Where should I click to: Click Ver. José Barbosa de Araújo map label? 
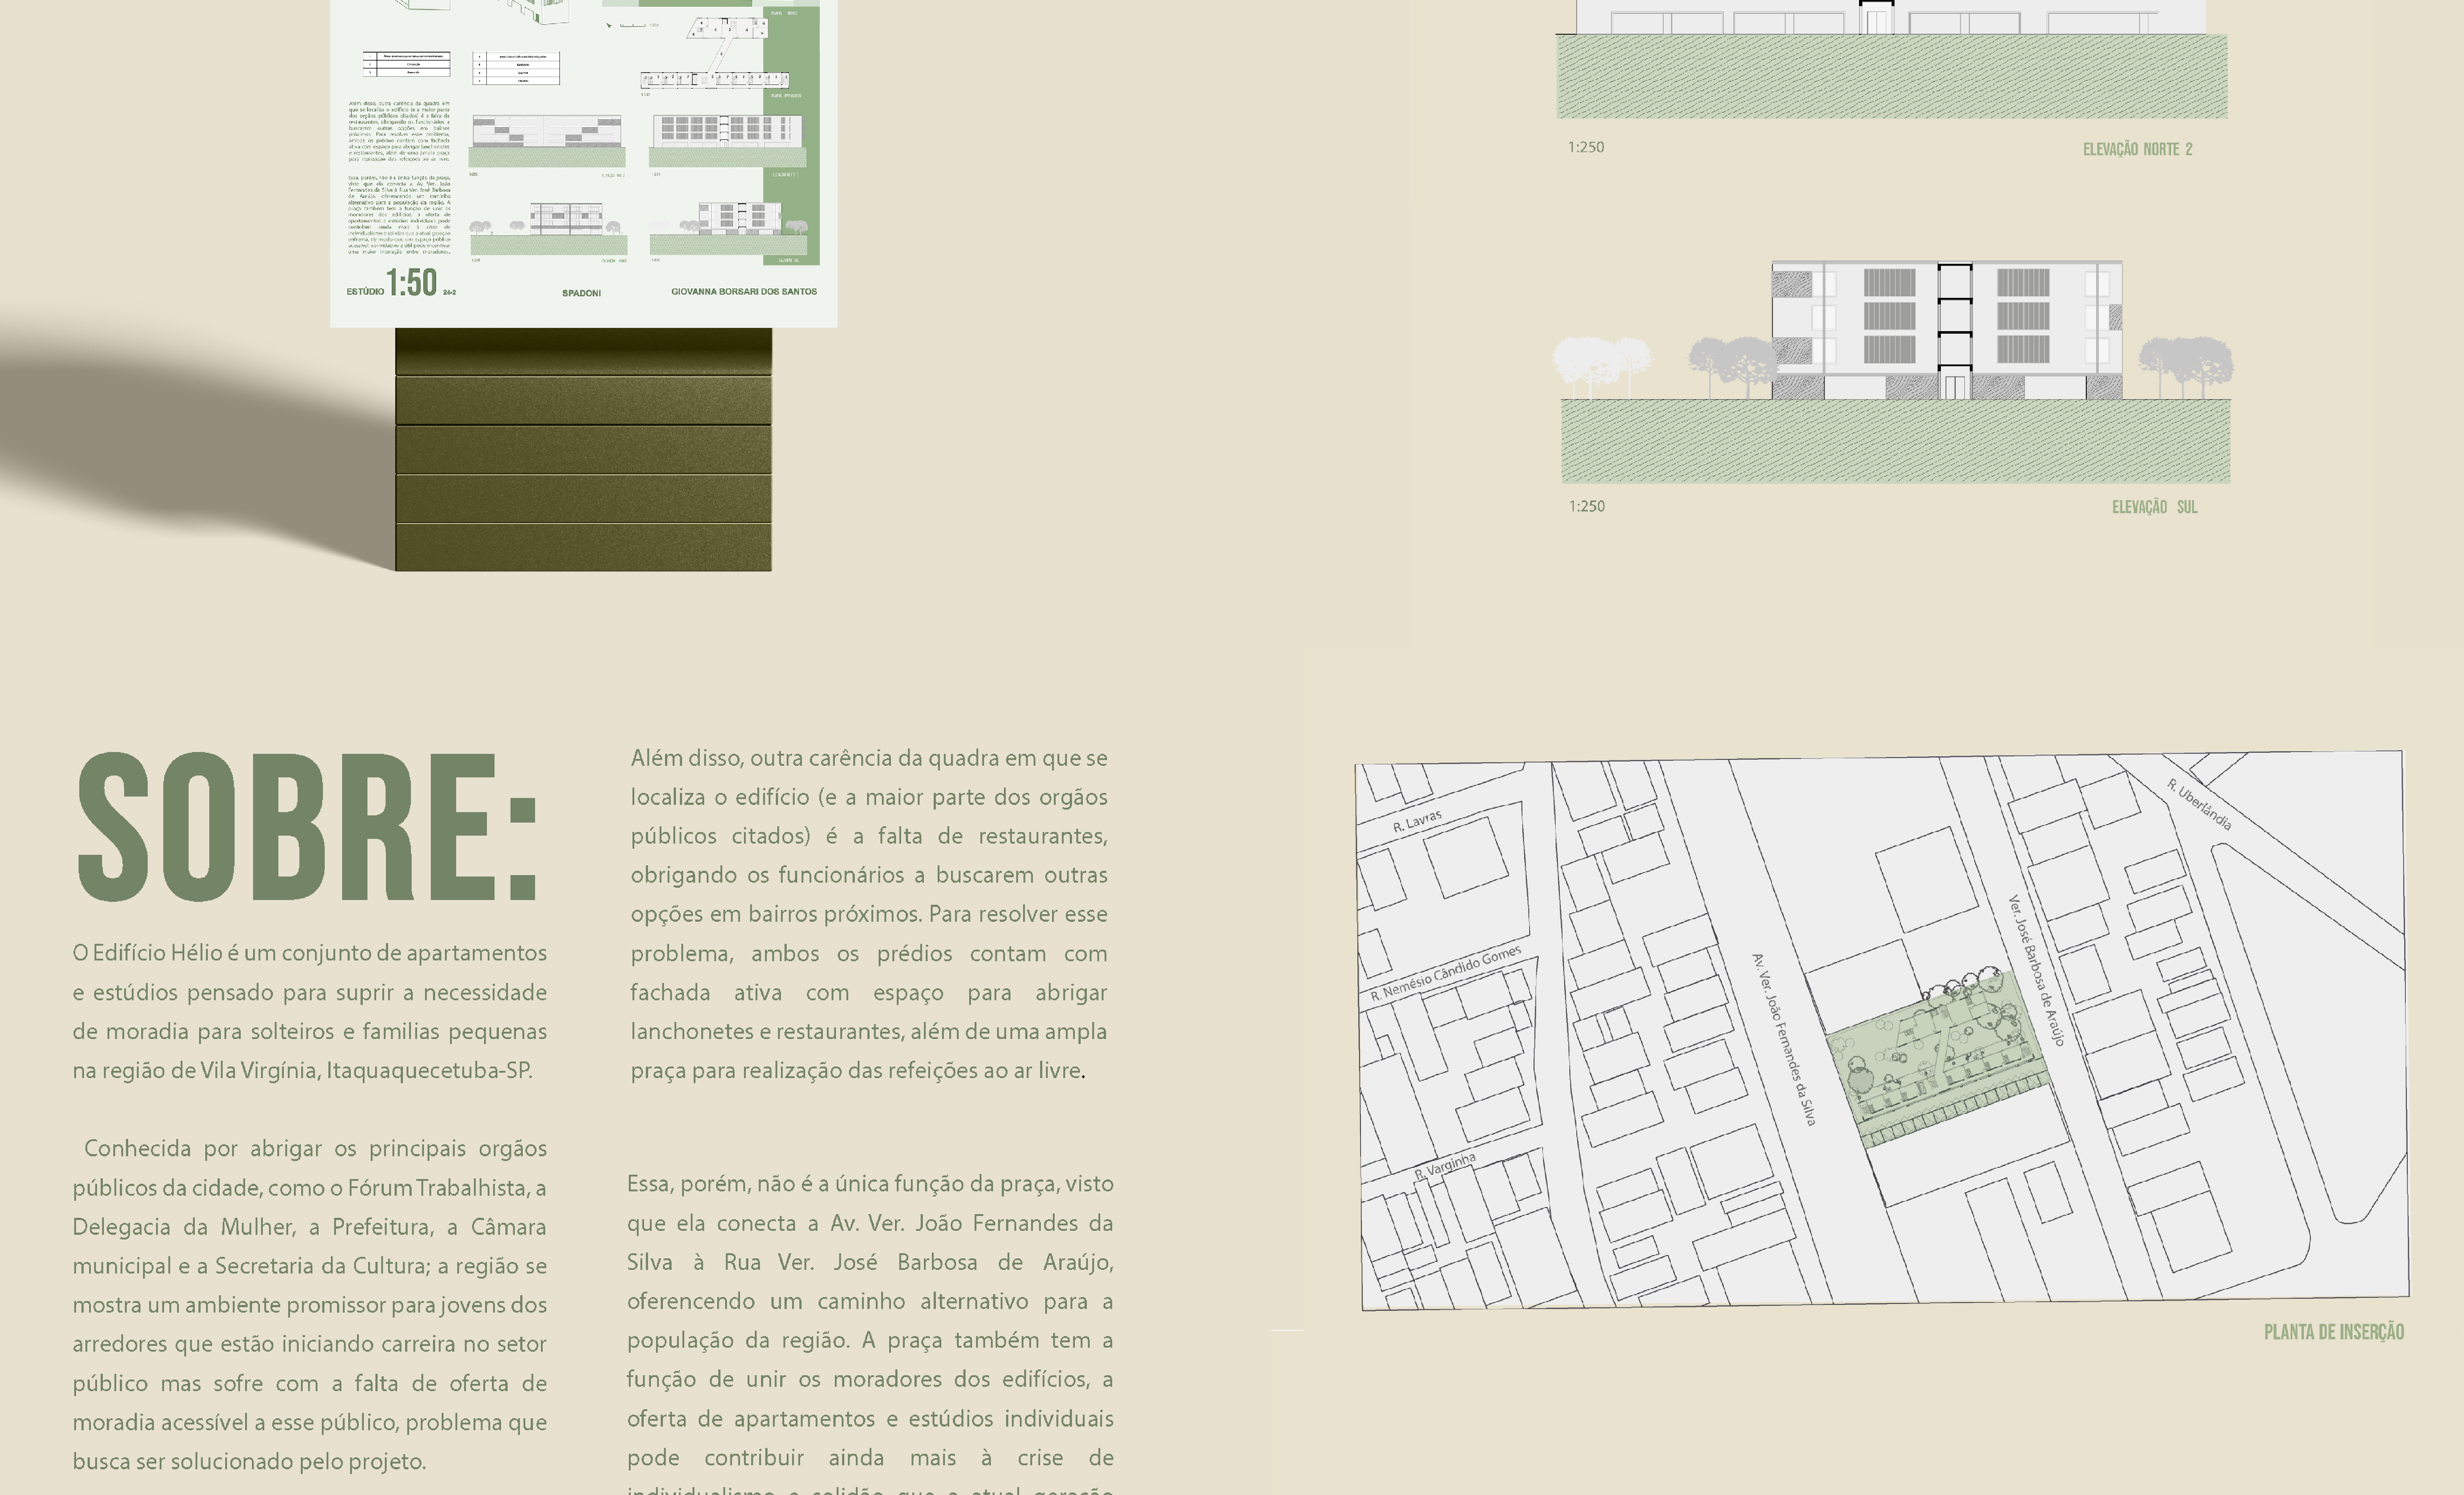pos(2036,970)
